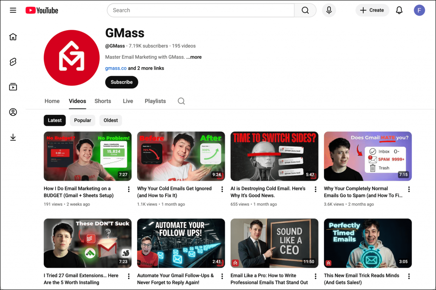Open options for Email Marketing BUDGET video
Screen dimensions: 436x290
[x=129, y=189]
